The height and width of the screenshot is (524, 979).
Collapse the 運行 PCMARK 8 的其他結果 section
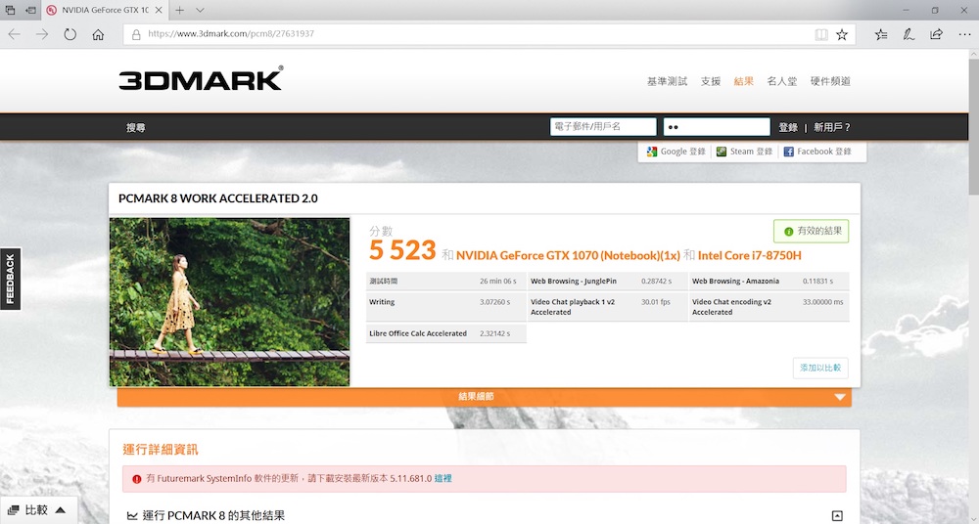(837, 515)
